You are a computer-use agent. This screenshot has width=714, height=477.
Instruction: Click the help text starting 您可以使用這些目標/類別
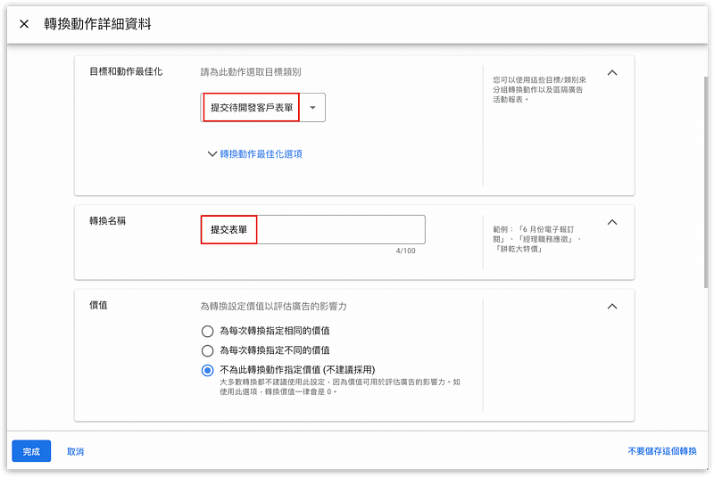tap(539, 89)
